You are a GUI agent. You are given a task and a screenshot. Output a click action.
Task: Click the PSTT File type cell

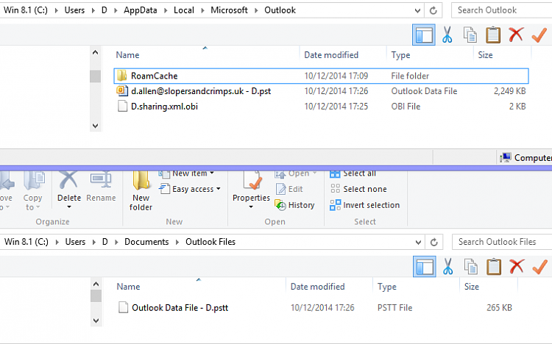tap(394, 308)
